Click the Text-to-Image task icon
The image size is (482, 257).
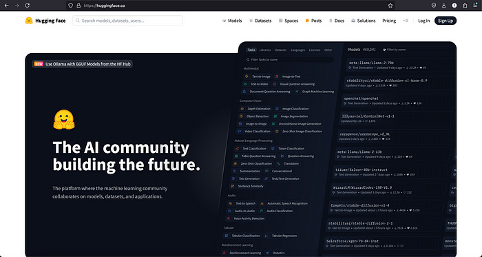tap(247, 76)
